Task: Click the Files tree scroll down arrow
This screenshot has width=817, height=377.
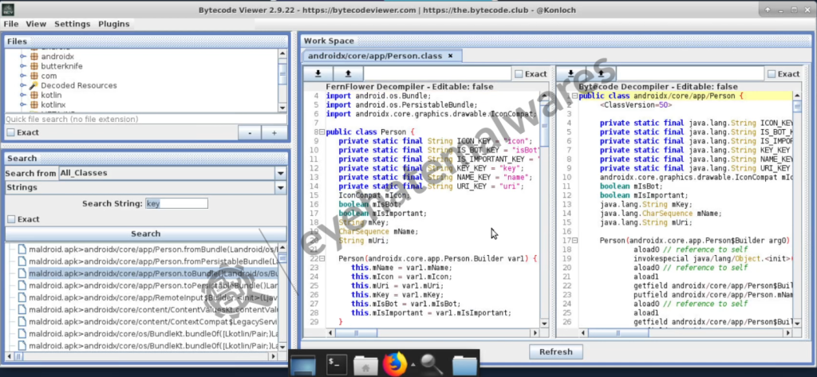Action: coord(282,108)
